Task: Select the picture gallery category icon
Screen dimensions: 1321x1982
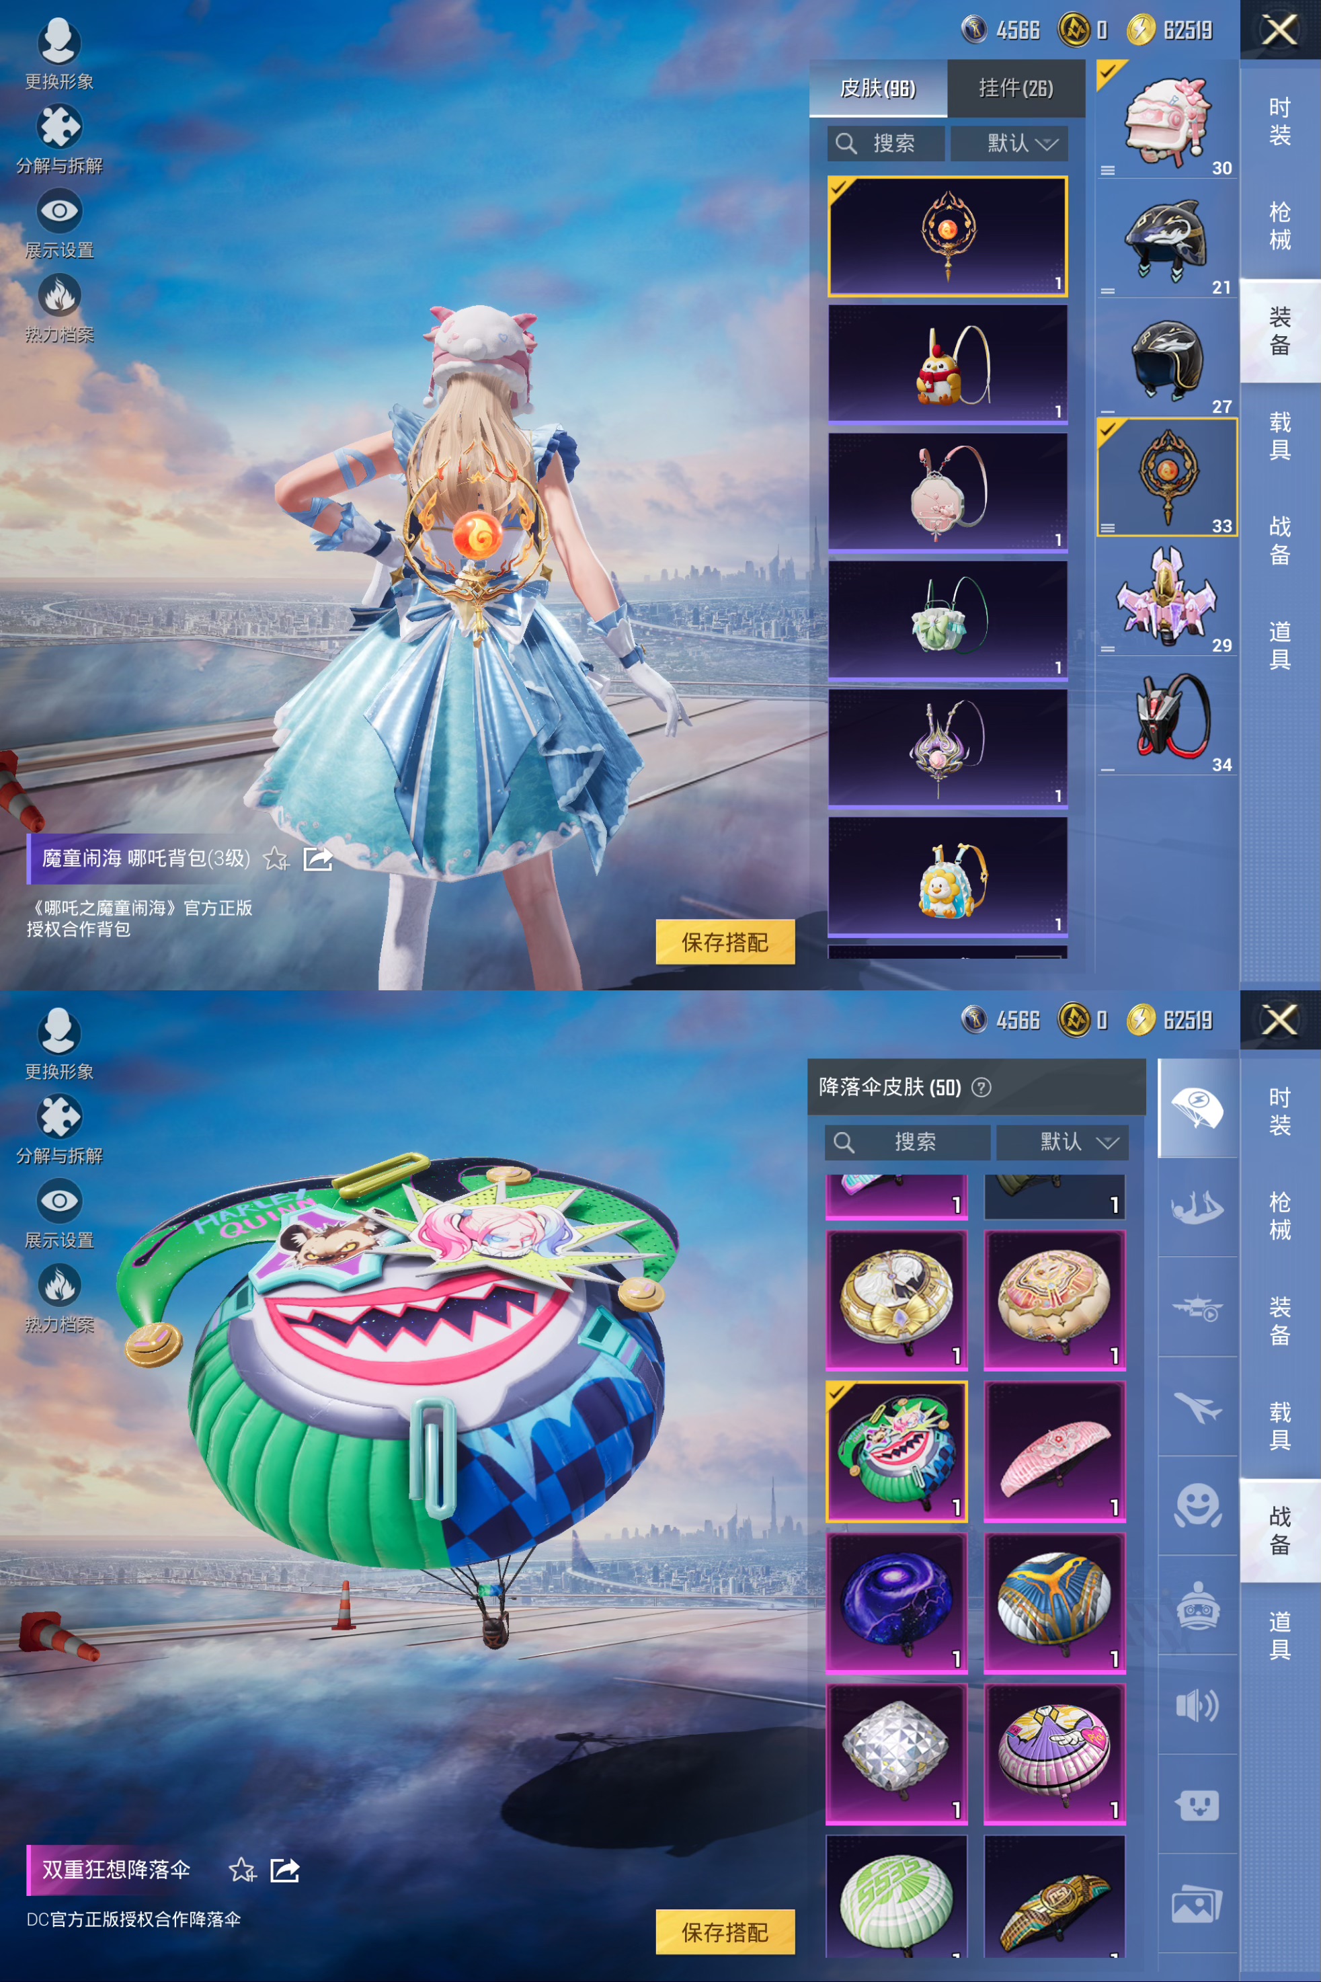Action: (1198, 1905)
